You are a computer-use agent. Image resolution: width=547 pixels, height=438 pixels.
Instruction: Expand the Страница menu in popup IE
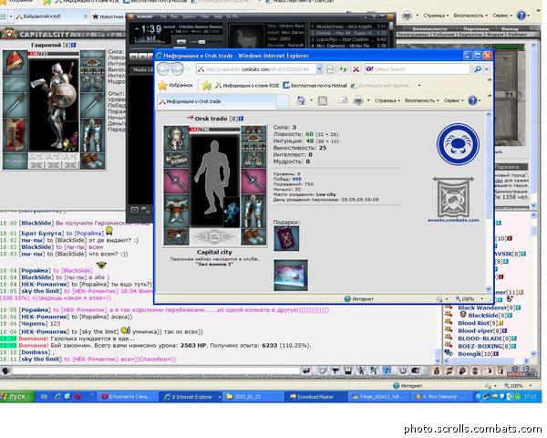(x=387, y=100)
